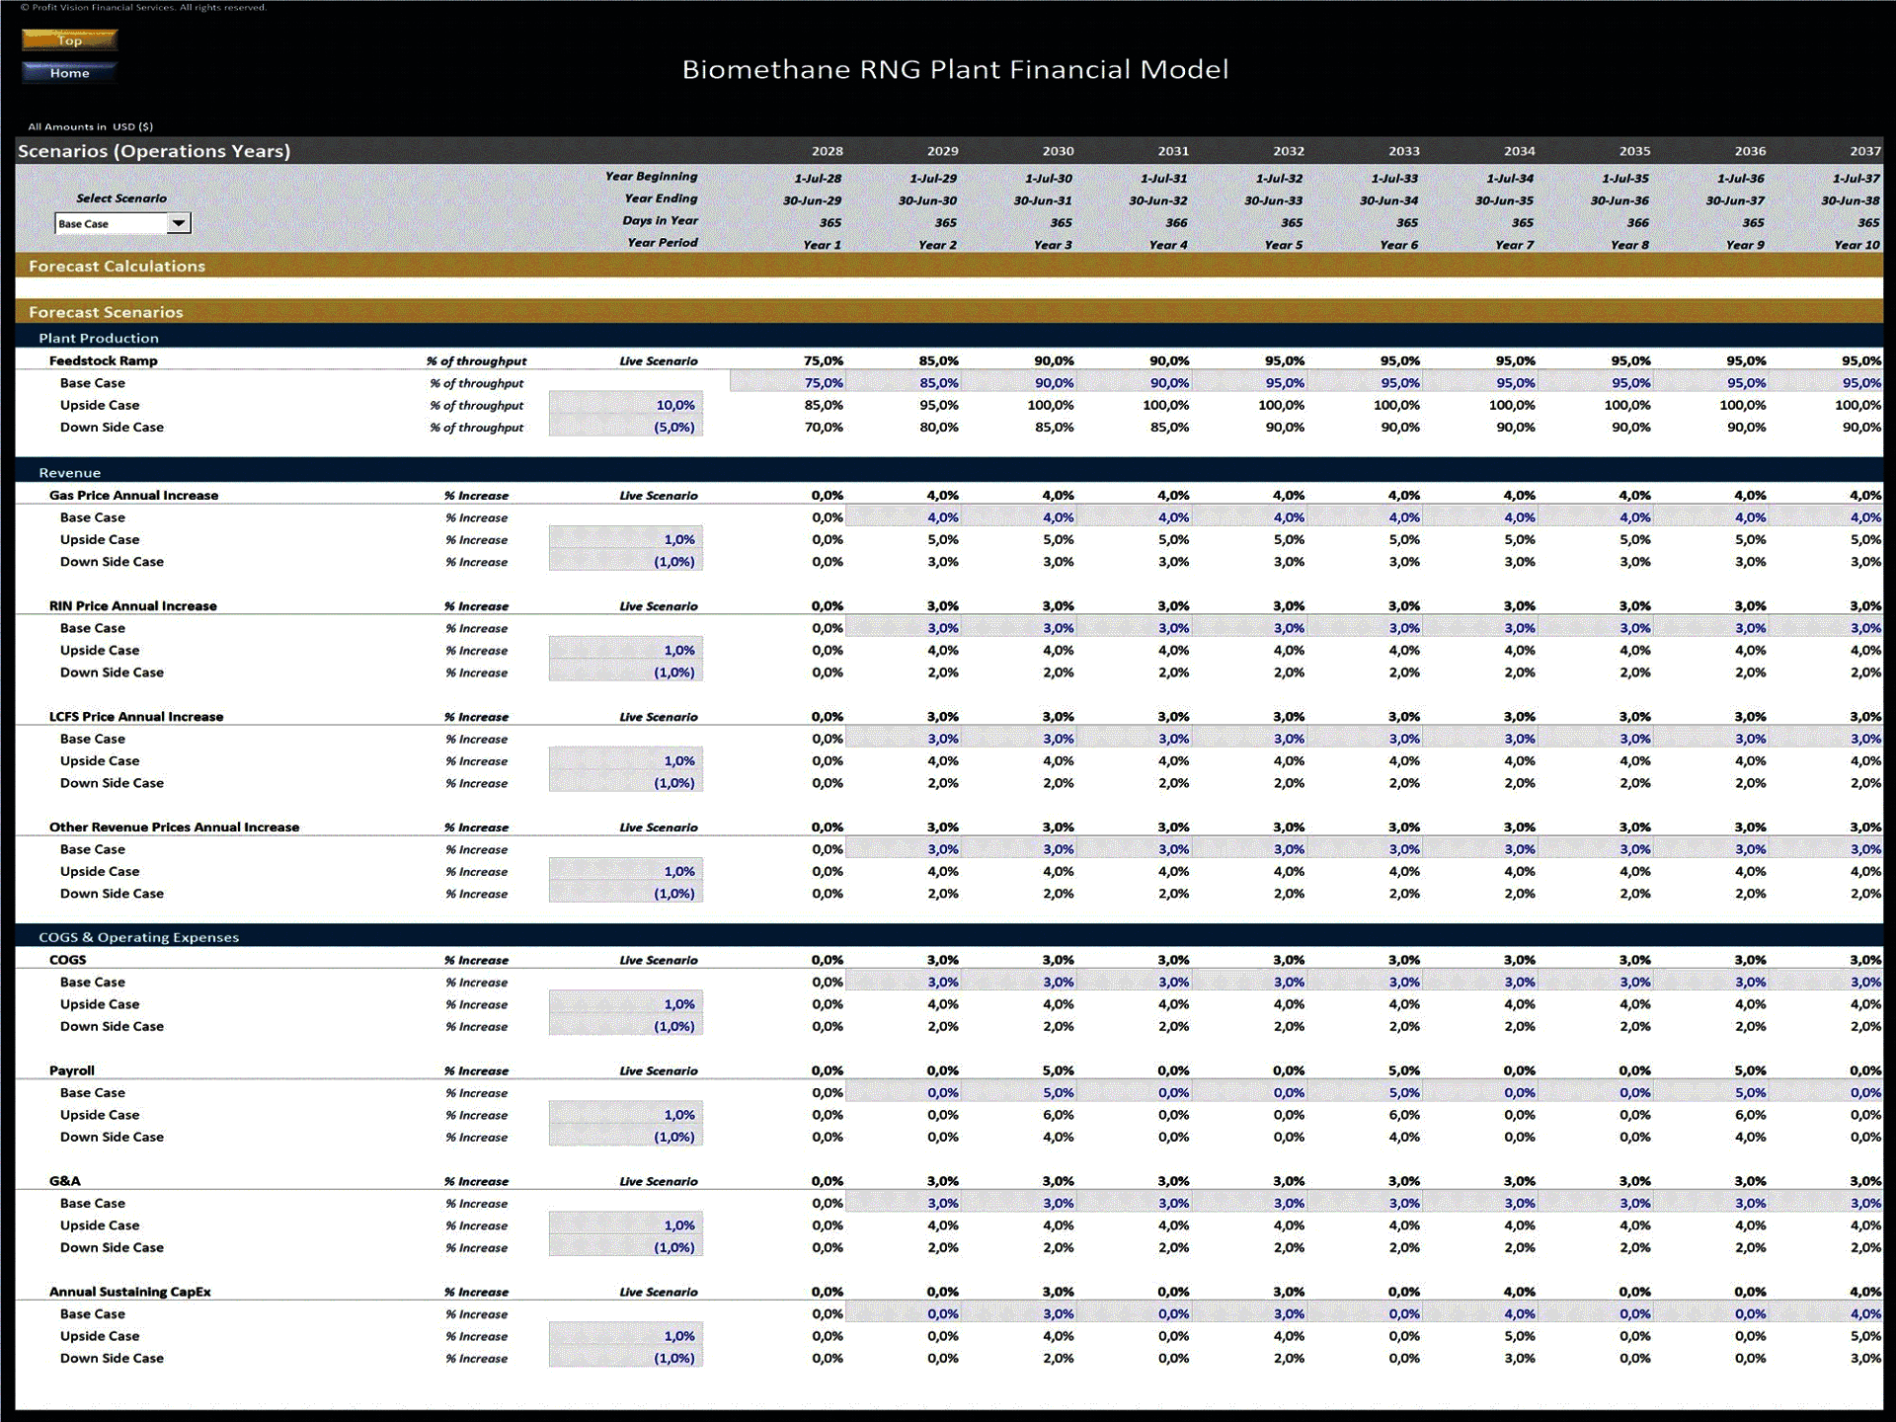Image resolution: width=1896 pixels, height=1422 pixels.
Task: Select G&A Upside Case 1,0% input cell
Action: [626, 1225]
